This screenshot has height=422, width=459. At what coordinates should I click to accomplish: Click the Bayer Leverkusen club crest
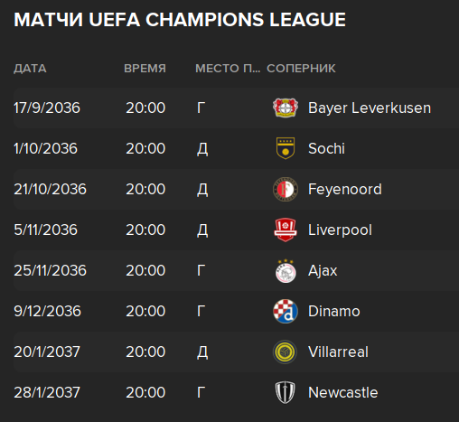286,108
